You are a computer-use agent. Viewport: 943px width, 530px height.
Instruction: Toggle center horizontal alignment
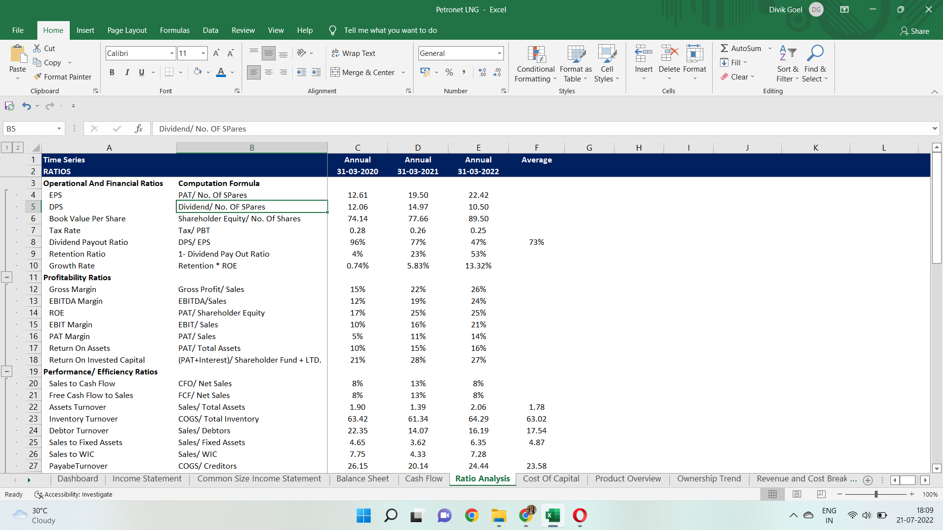click(269, 72)
